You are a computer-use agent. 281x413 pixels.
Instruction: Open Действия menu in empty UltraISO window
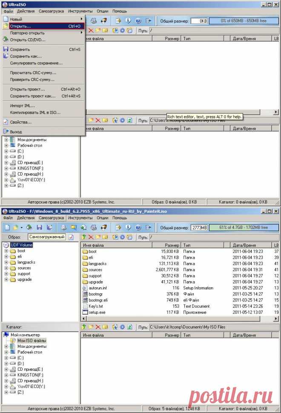point(26,11)
